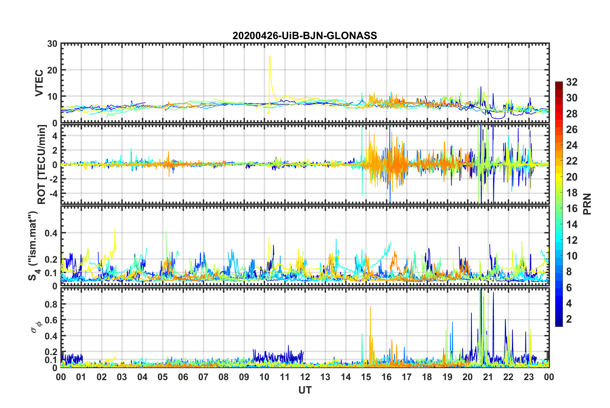Click the ROT tick label -4
Viewport: 610px width, 408px height.
coord(54,193)
